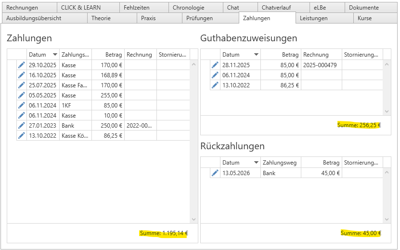Click the 13.05.2026 date cell
Image resolution: width=400 pixels, height=250 pixels.
(x=240, y=173)
